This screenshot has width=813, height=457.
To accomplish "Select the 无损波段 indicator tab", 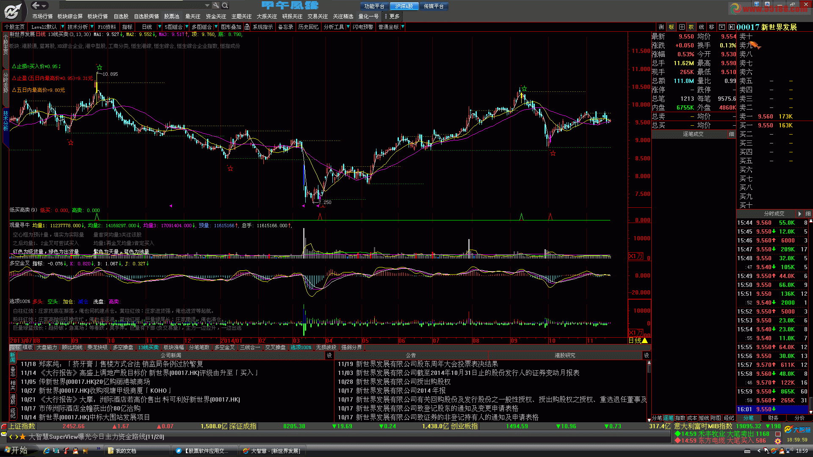I will click(326, 347).
